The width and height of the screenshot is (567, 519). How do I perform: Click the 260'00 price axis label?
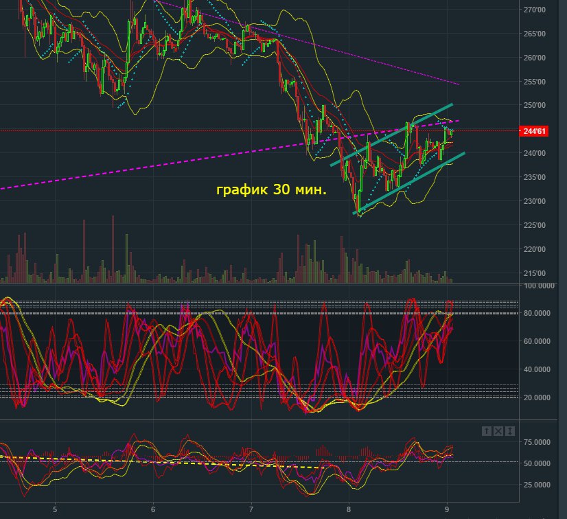[535, 58]
